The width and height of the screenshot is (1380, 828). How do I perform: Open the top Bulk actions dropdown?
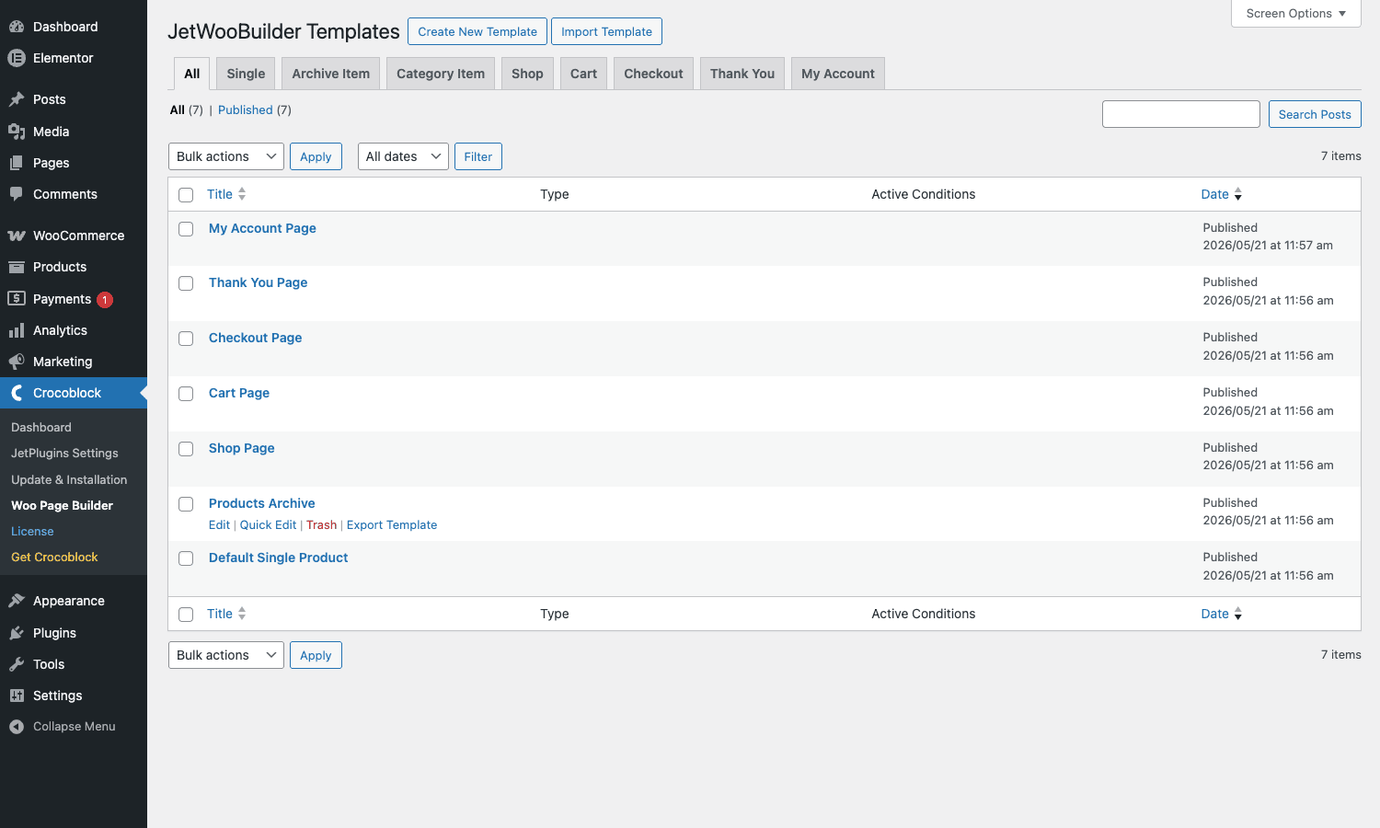click(x=226, y=156)
